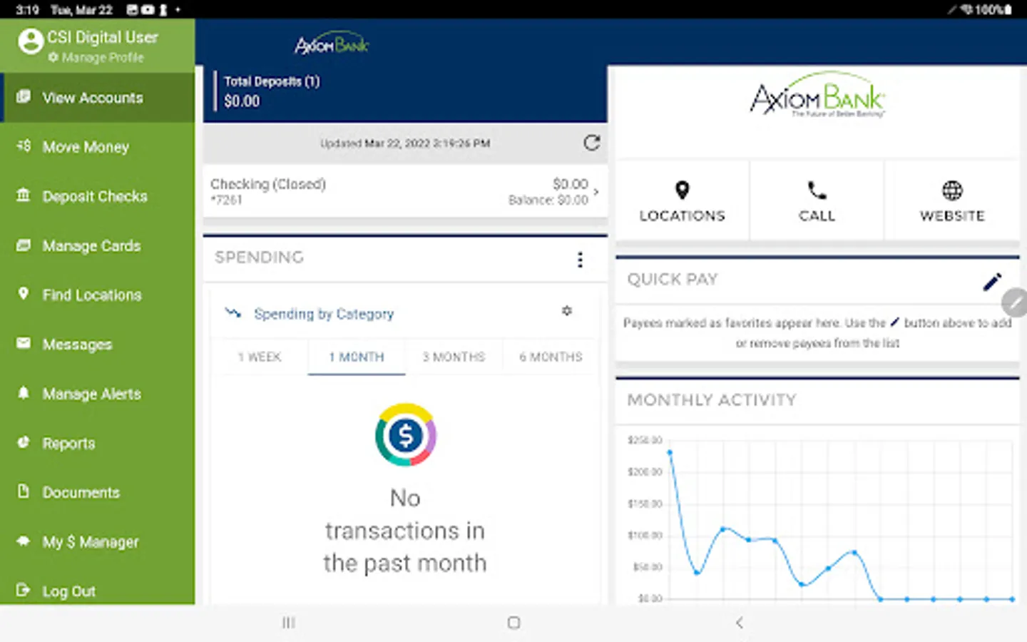This screenshot has width=1027, height=642.
Task: Click first data point on Monthly Activity chart
Action: tap(670, 452)
